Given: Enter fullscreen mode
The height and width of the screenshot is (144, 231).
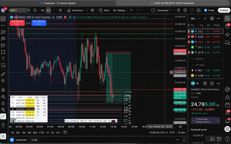Looking at the screenshot, I should [192, 10].
